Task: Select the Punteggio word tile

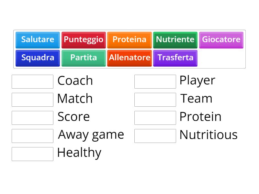Action: [84, 40]
